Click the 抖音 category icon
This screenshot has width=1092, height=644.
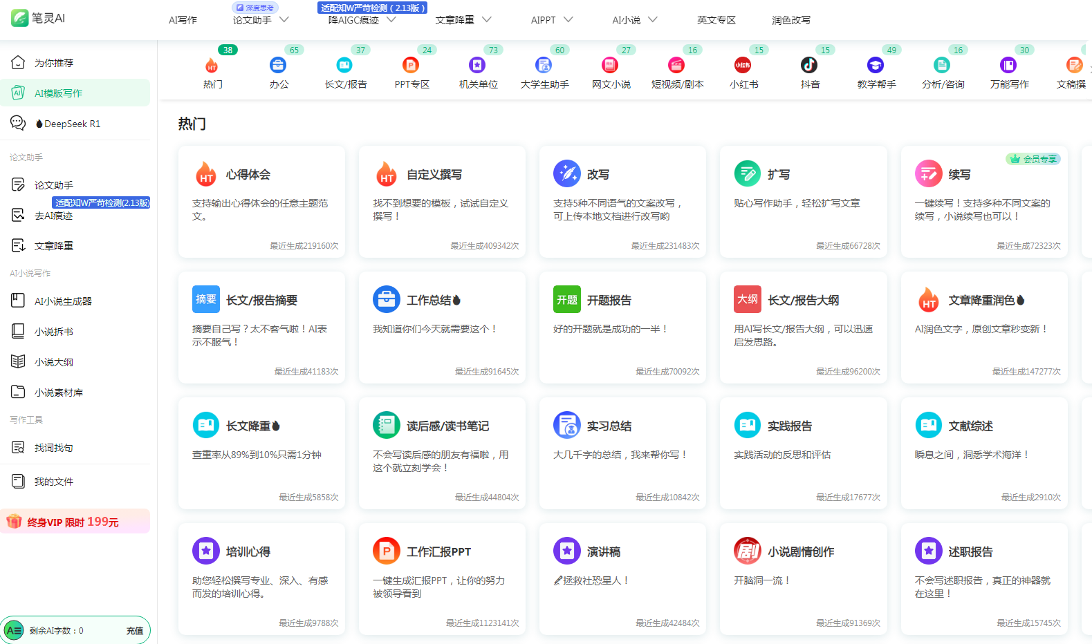click(808, 65)
